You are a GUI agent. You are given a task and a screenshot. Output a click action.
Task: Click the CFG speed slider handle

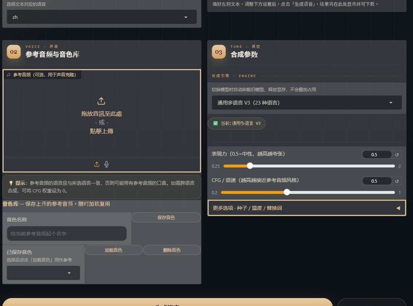click(287, 192)
